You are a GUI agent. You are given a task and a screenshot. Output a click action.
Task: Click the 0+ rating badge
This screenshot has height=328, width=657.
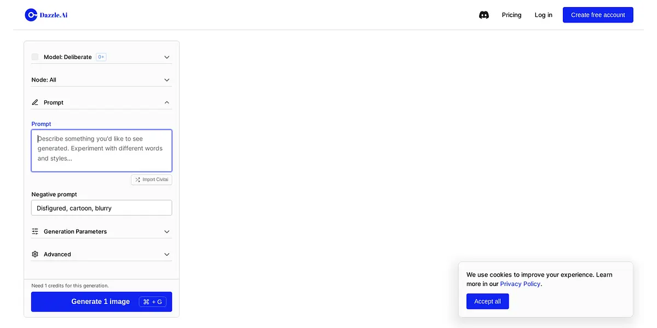coord(101,57)
